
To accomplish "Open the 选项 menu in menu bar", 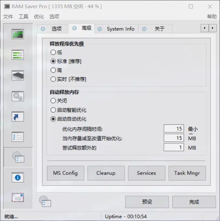I will (x=54, y=17).
